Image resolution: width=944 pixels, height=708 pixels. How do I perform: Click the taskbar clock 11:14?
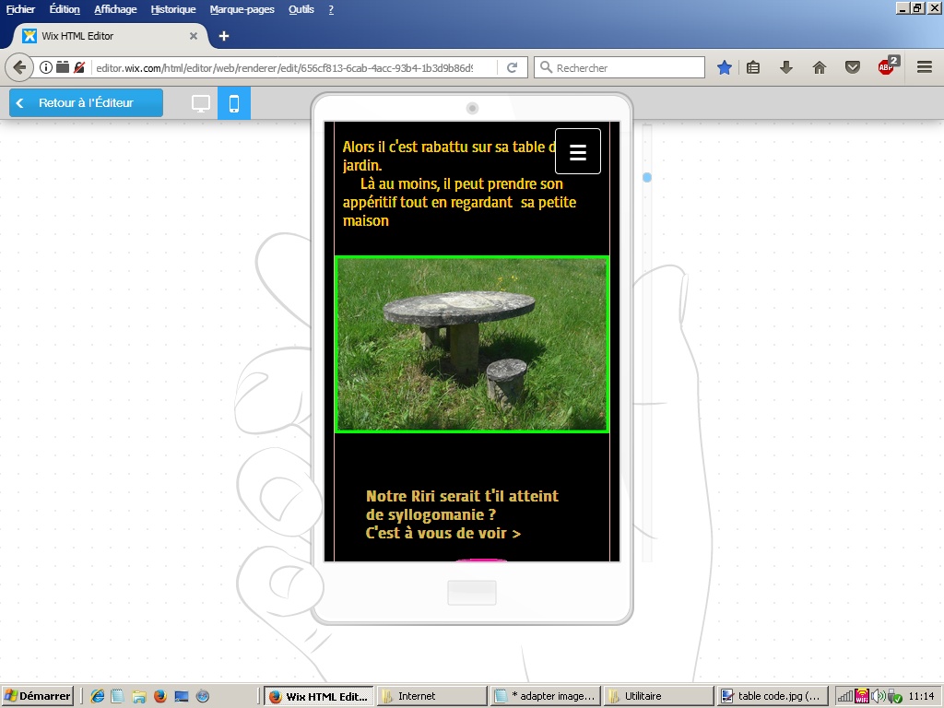coord(921,696)
